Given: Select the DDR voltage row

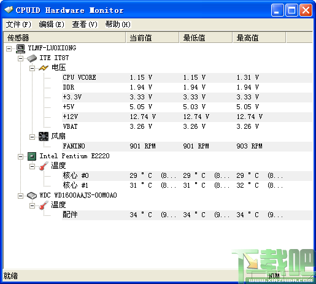Looking at the screenshot, I should 187,88.
